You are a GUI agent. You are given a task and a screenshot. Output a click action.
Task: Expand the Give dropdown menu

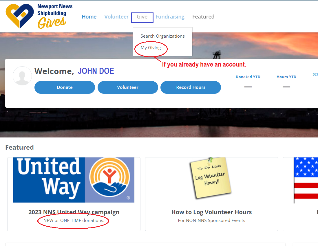pos(142,16)
